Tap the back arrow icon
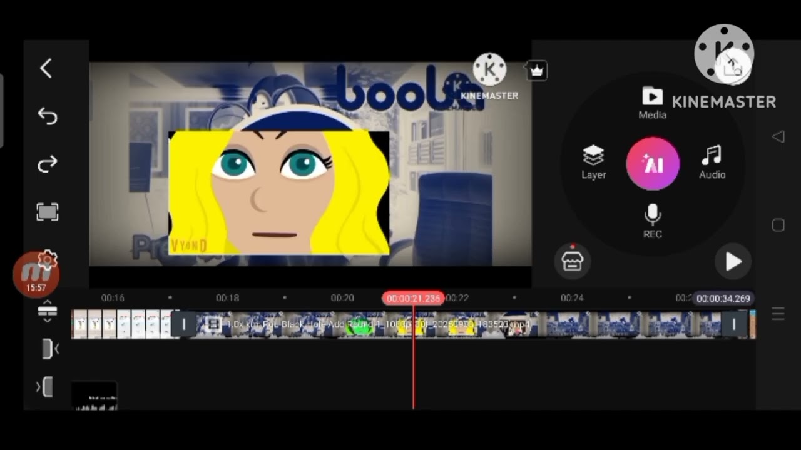 (x=46, y=68)
